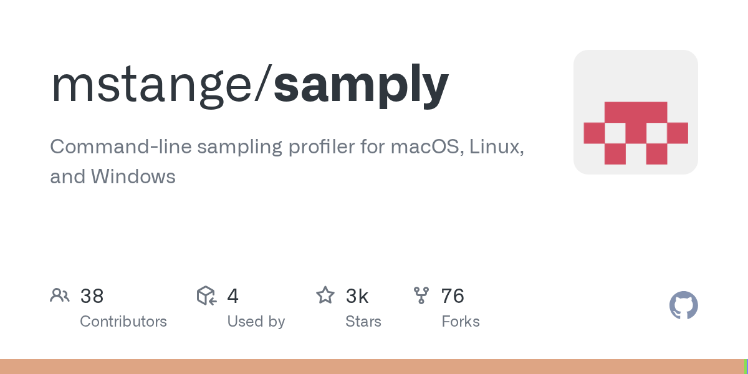Image resolution: width=748 pixels, height=374 pixels.
Task: Open the "Forks" label
Action: [x=460, y=322]
